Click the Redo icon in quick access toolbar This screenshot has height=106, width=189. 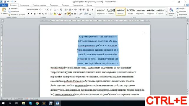point(12,1)
